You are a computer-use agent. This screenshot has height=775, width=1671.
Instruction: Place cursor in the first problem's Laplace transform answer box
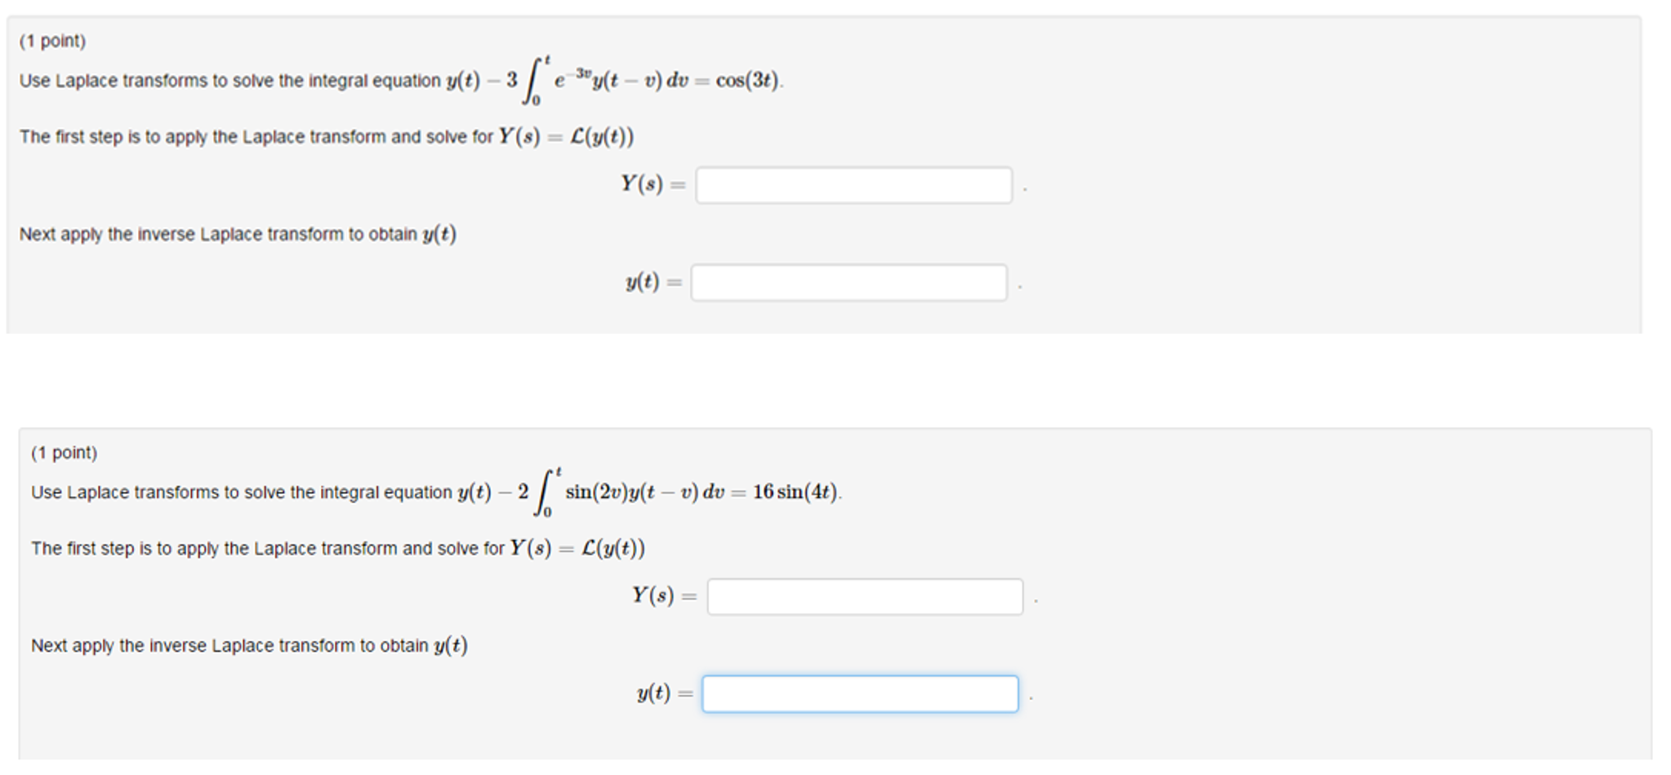click(853, 185)
